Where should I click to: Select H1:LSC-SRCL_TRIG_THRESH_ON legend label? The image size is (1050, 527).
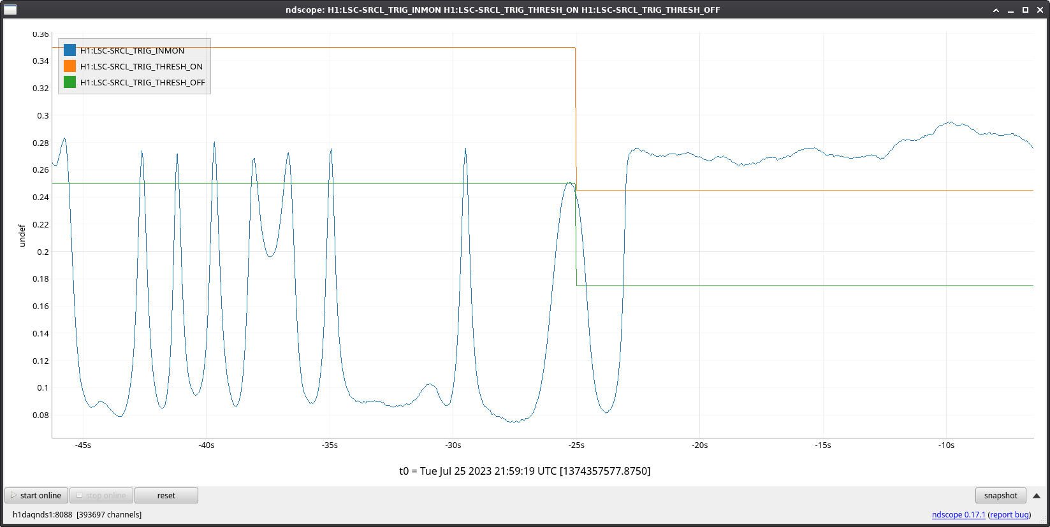[x=141, y=66]
